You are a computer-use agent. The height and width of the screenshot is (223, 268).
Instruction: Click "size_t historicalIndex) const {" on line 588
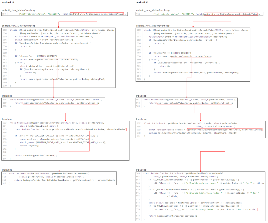pyautogui.click(x=216, y=126)
